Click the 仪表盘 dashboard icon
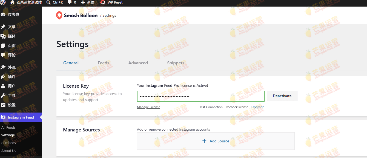Viewport: 367px width, 158px height. (x=3, y=15)
